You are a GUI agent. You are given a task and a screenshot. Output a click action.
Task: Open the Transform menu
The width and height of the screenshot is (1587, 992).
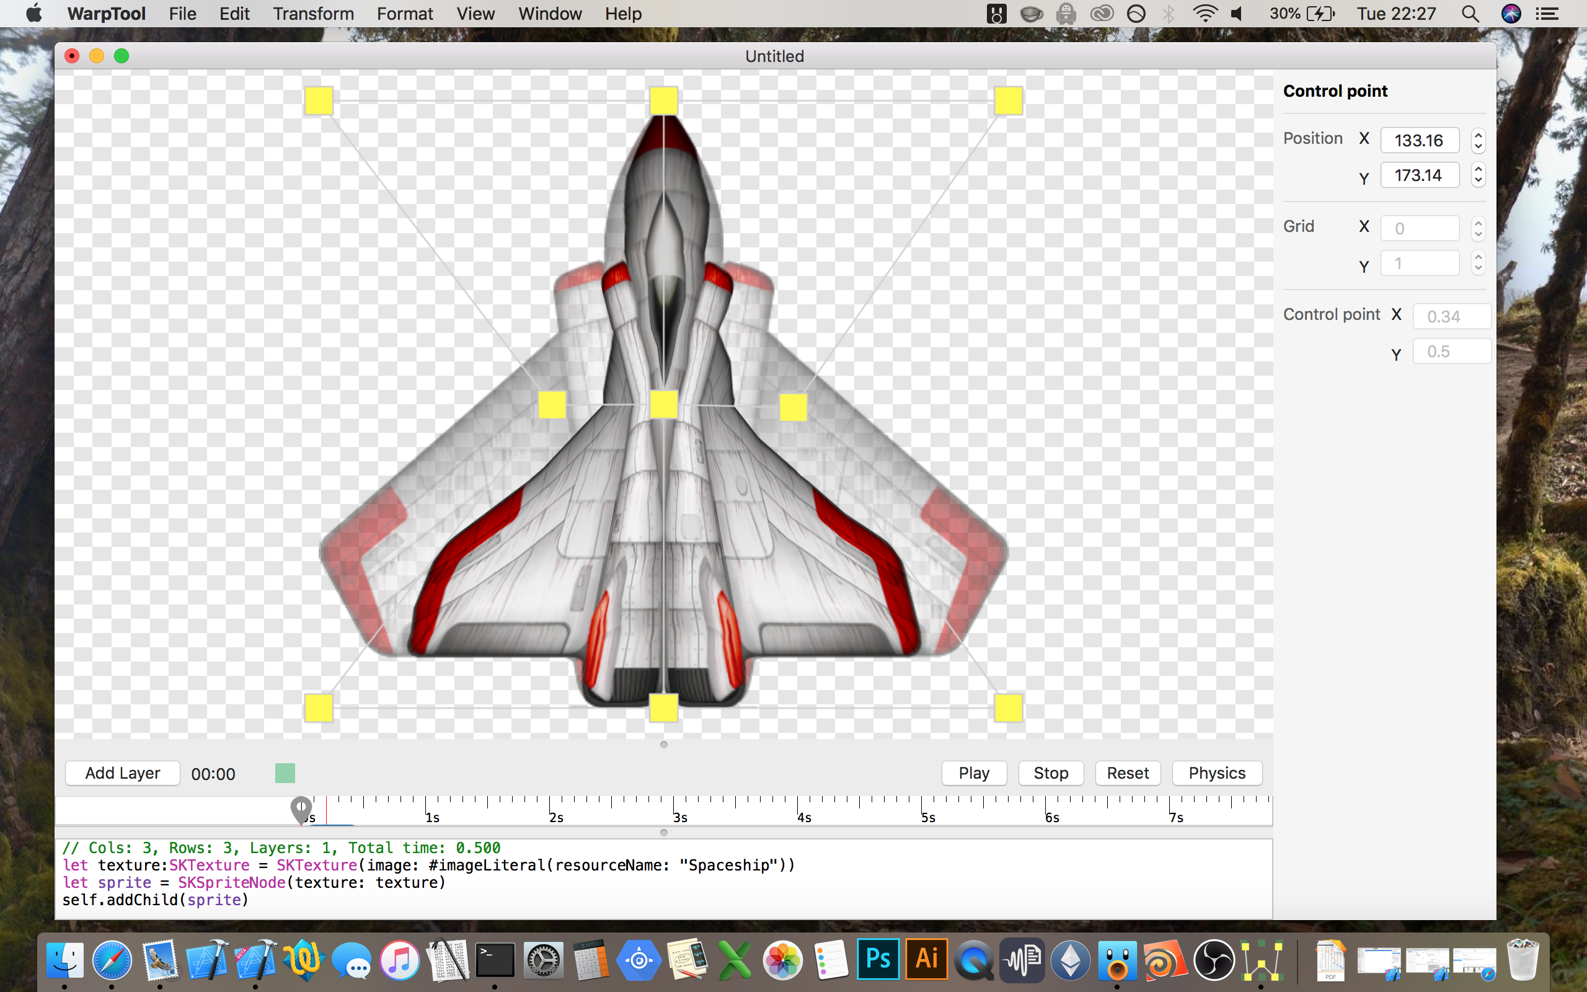[313, 14]
